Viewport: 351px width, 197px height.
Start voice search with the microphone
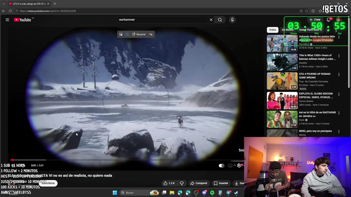coord(232,20)
